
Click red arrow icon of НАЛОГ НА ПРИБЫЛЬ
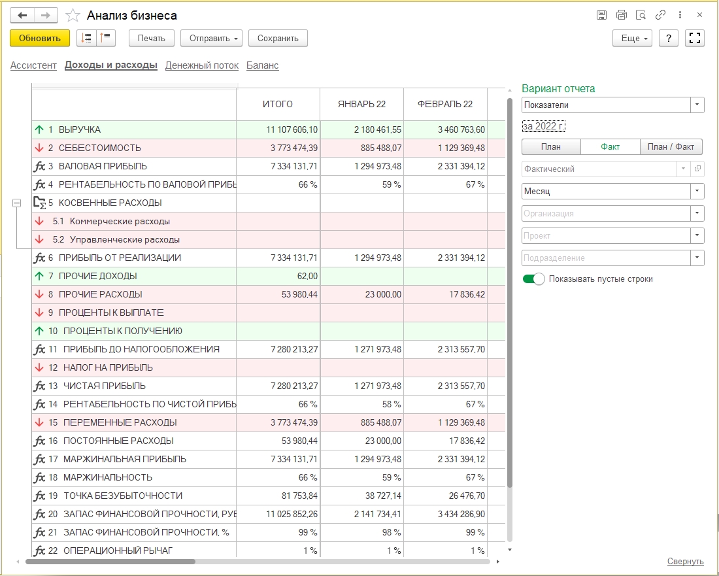point(39,368)
